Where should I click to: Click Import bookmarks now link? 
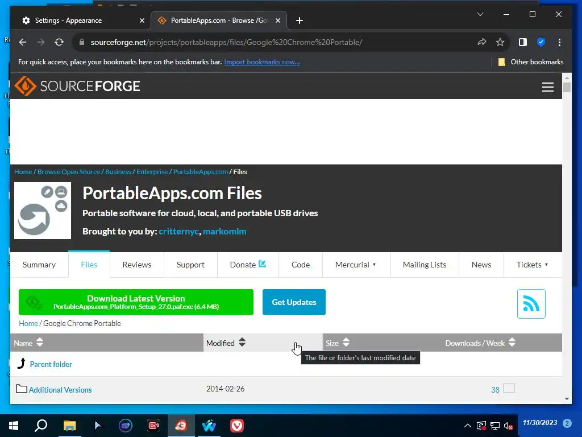pyautogui.click(x=262, y=62)
